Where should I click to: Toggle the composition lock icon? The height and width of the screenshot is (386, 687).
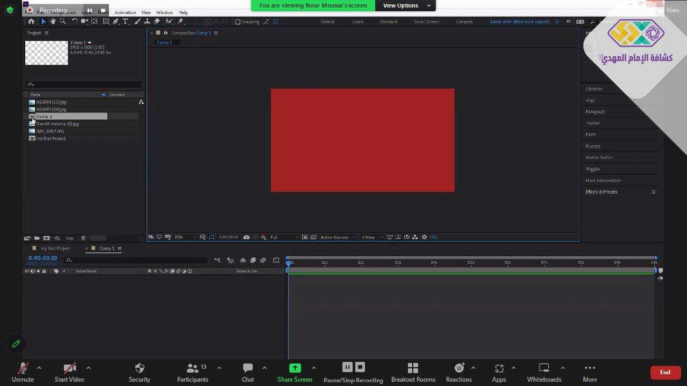(x=165, y=33)
